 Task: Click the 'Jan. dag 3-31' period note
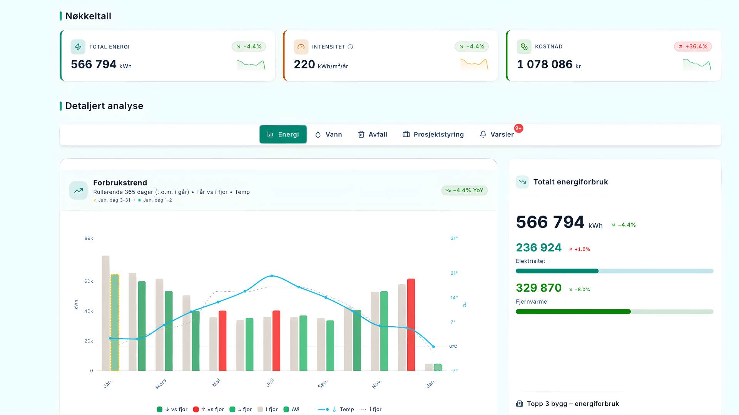(114, 200)
